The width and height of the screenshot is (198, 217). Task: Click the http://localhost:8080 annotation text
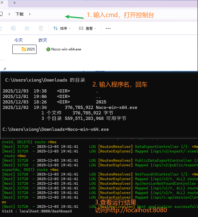131,210
